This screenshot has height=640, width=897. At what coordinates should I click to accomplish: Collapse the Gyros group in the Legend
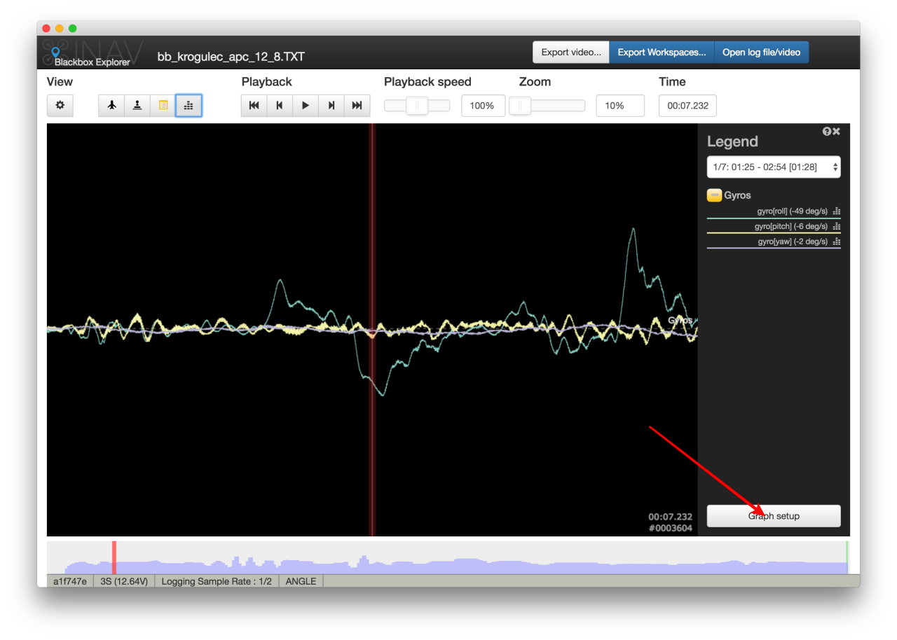(x=714, y=195)
